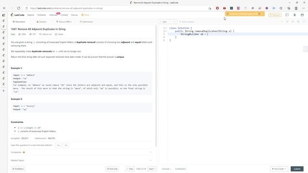The image size is (308, 173).
Task: Open the Store link
Action: (86, 15)
